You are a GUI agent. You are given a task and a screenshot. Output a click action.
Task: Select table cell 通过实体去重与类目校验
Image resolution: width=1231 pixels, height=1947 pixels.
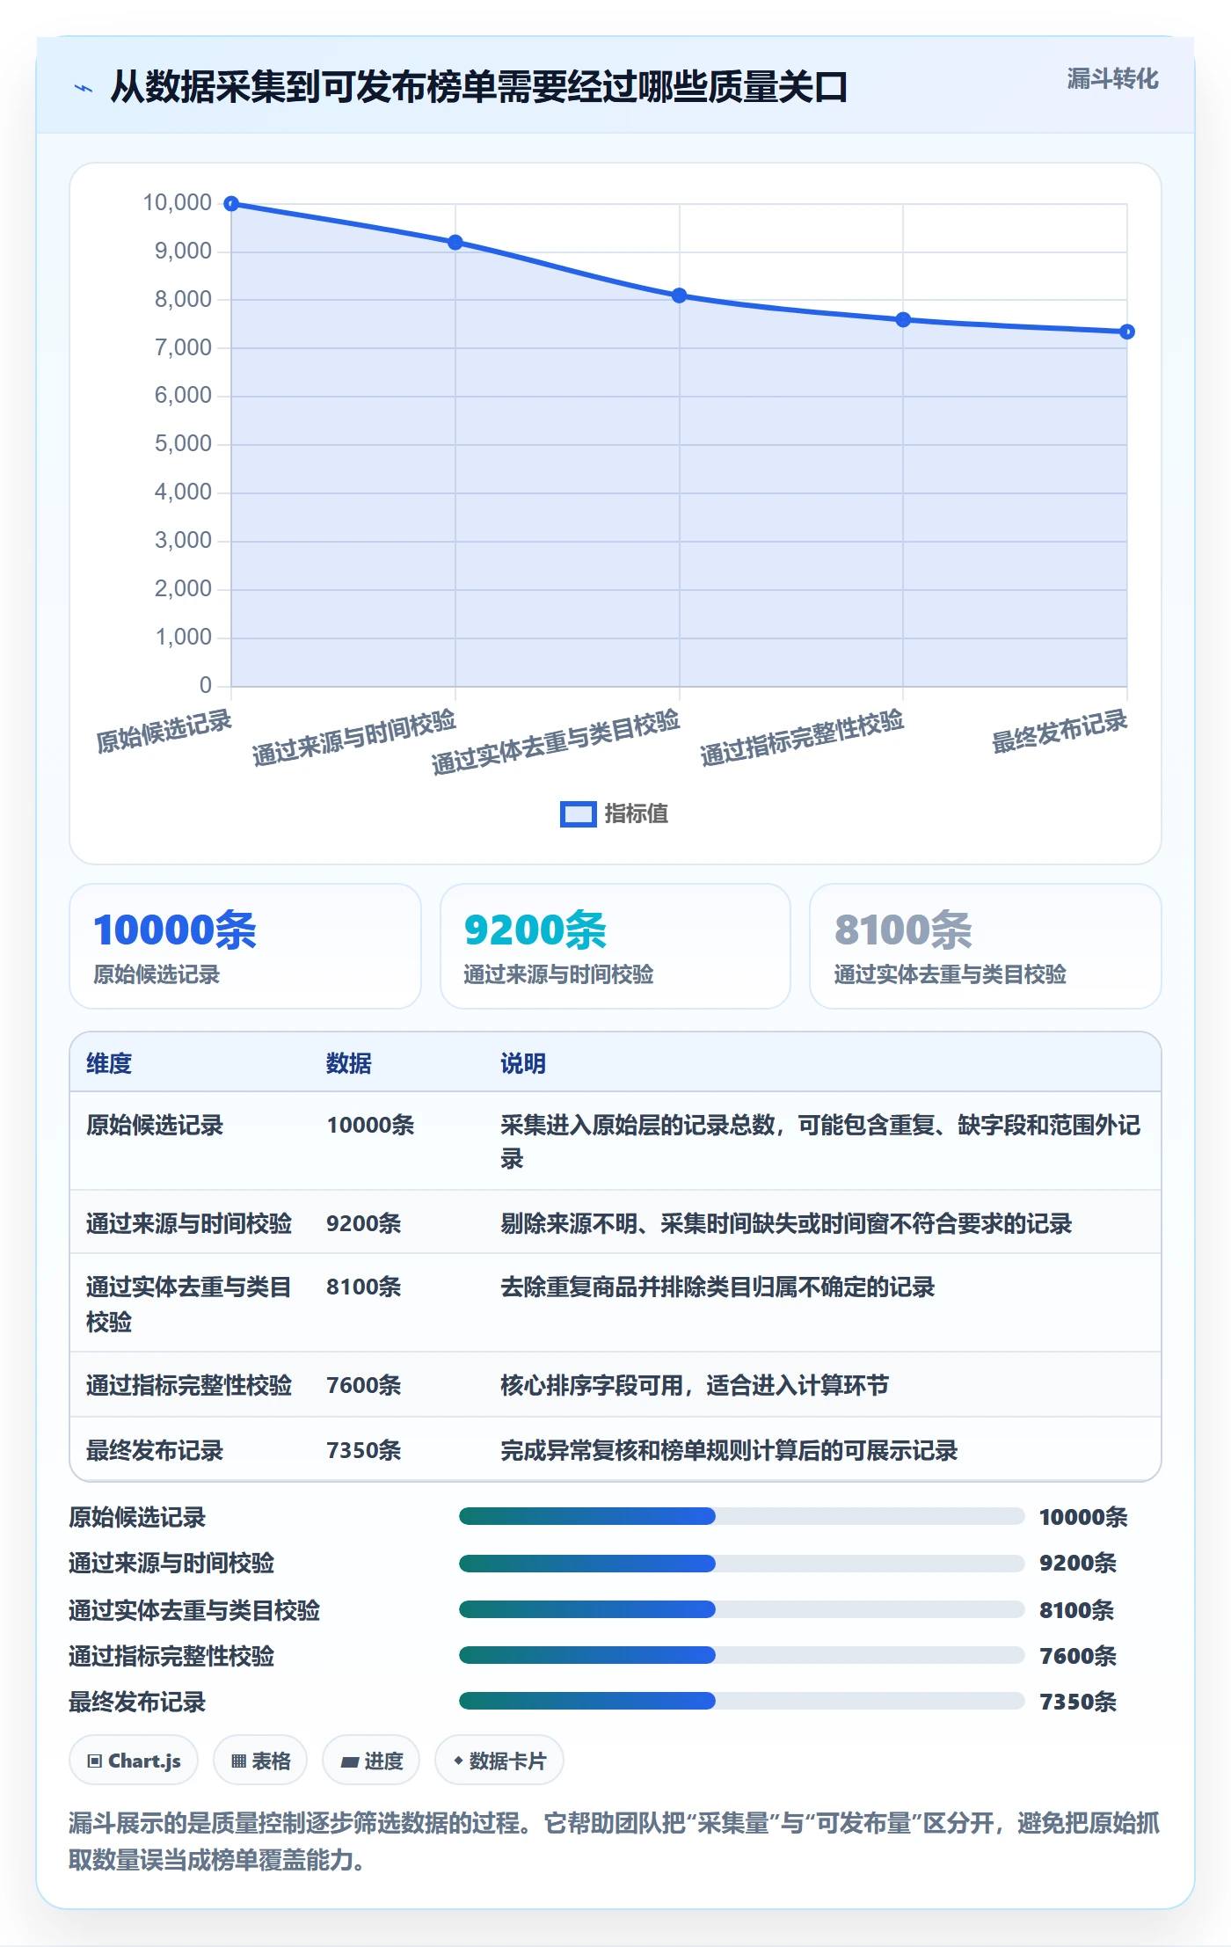pos(189,1304)
